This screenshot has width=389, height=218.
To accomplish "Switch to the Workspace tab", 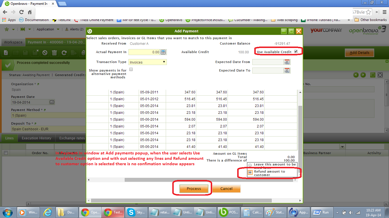I will (x=13, y=42).
